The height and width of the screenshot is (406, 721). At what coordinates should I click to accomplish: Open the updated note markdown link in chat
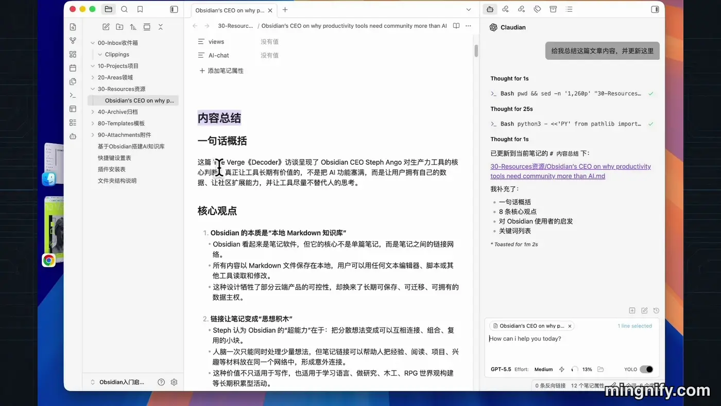[x=571, y=171]
